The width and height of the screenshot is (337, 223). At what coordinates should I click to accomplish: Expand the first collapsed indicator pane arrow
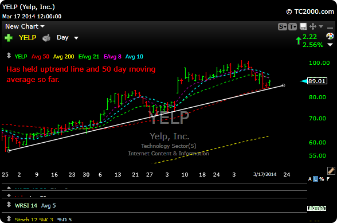pyautogui.click(x=9, y=188)
